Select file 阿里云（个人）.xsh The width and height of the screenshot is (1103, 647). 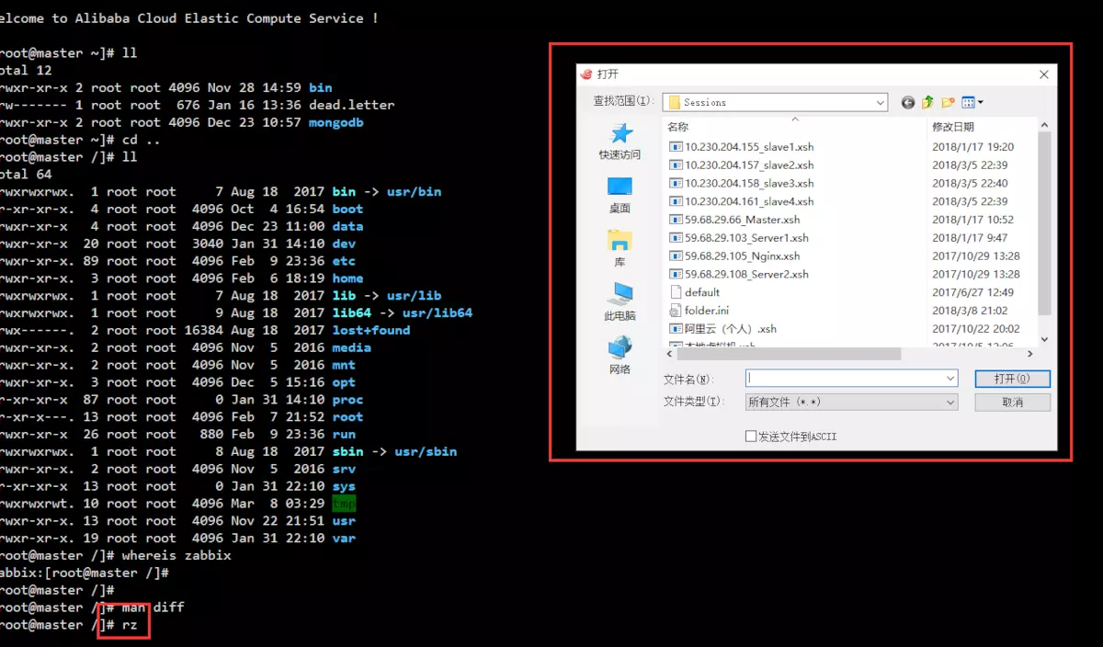coord(723,329)
